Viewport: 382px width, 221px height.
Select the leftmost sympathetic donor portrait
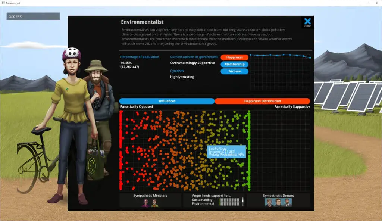(x=269, y=203)
